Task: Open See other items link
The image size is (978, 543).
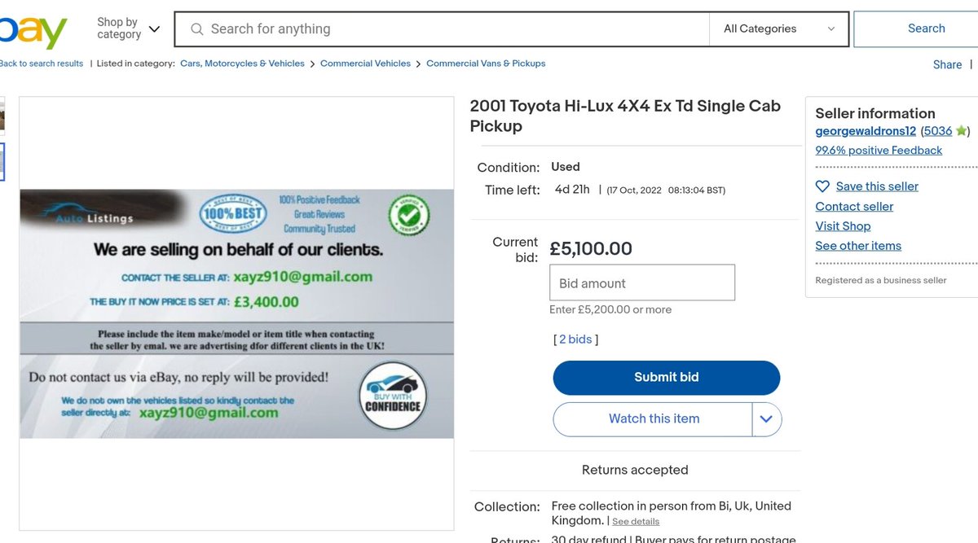Action: tap(858, 246)
